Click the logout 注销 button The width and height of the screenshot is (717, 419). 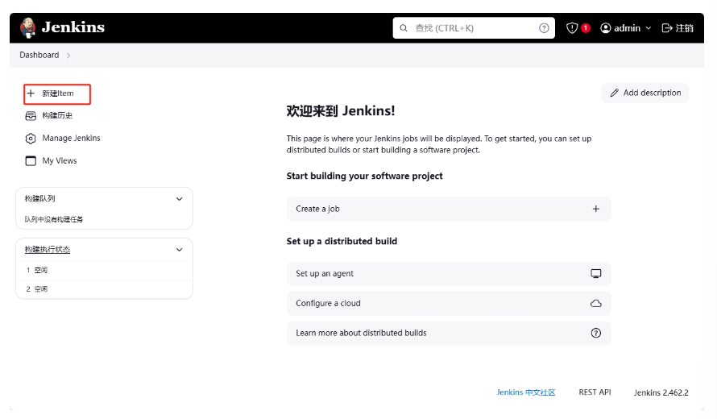tap(678, 28)
